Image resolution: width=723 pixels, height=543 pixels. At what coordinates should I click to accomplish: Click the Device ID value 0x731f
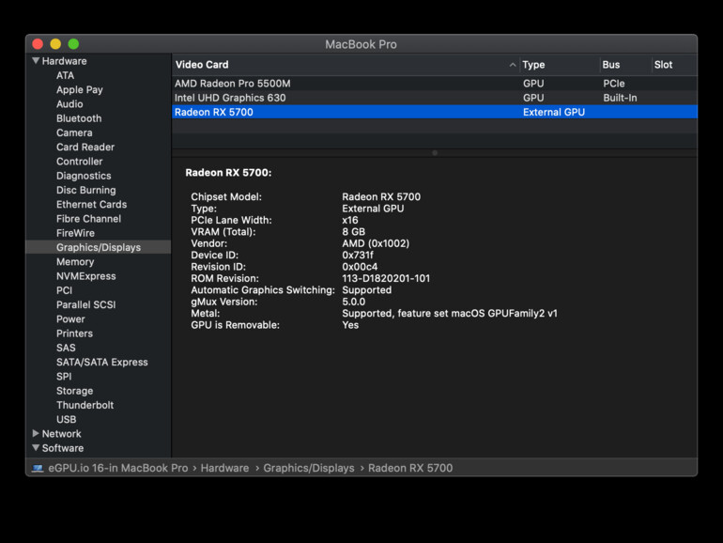point(358,255)
